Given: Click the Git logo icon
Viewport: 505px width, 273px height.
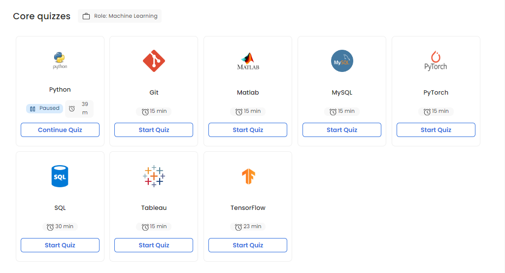Looking at the screenshot, I should pos(154,61).
